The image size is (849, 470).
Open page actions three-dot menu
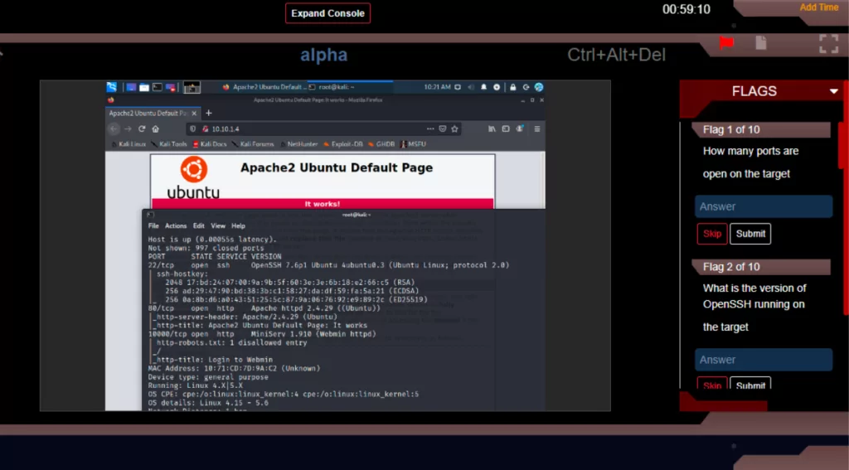tap(430, 128)
